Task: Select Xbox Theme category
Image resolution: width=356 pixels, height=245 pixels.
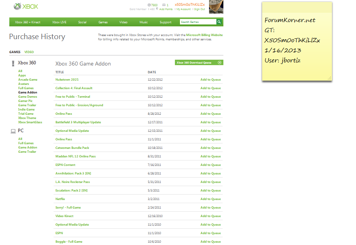Action: [27, 118]
